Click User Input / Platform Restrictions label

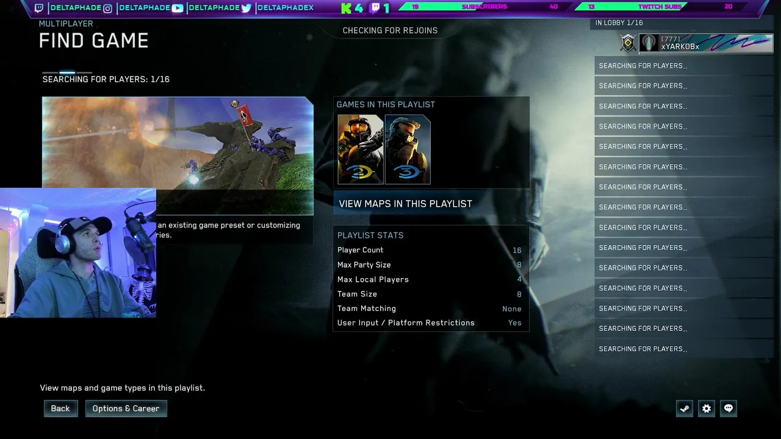point(406,323)
